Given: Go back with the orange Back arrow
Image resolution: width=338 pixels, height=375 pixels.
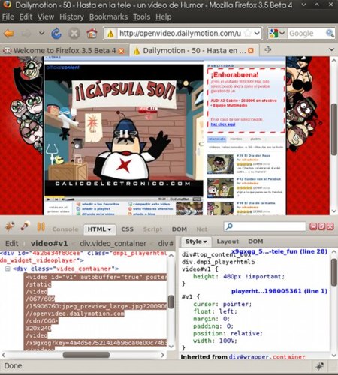Looking at the screenshot, I should coord(9,33).
